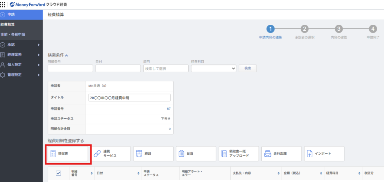Click the 部門 search-and-select field

click(x=166, y=69)
